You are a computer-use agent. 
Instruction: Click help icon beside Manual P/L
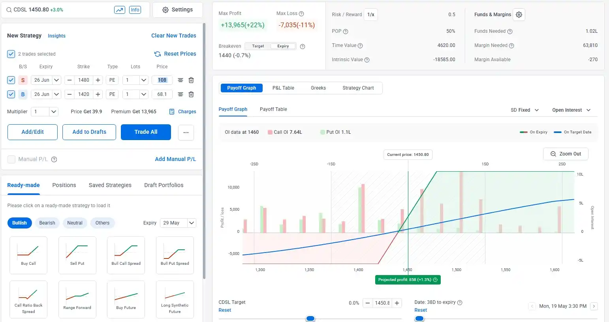(x=55, y=159)
